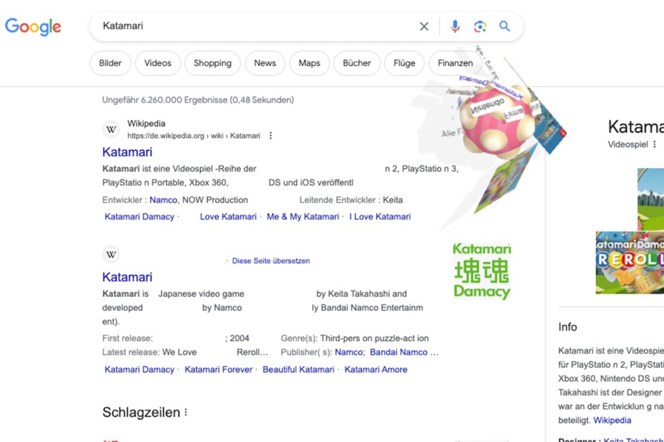Image resolution: width=664 pixels, height=442 pixels.
Task: Start voice search with the microphone icon
Action: (455, 27)
